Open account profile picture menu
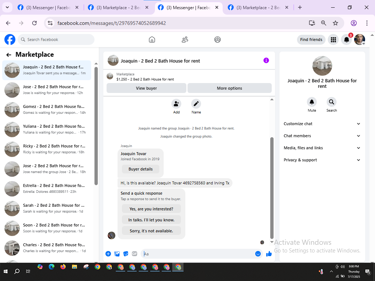 (x=360, y=40)
